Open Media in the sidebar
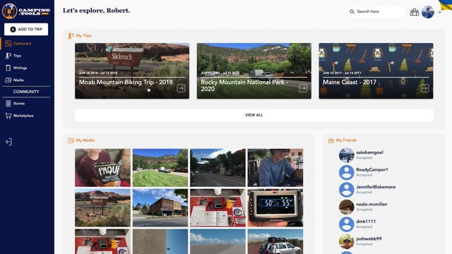452x254 pixels. click(18, 80)
